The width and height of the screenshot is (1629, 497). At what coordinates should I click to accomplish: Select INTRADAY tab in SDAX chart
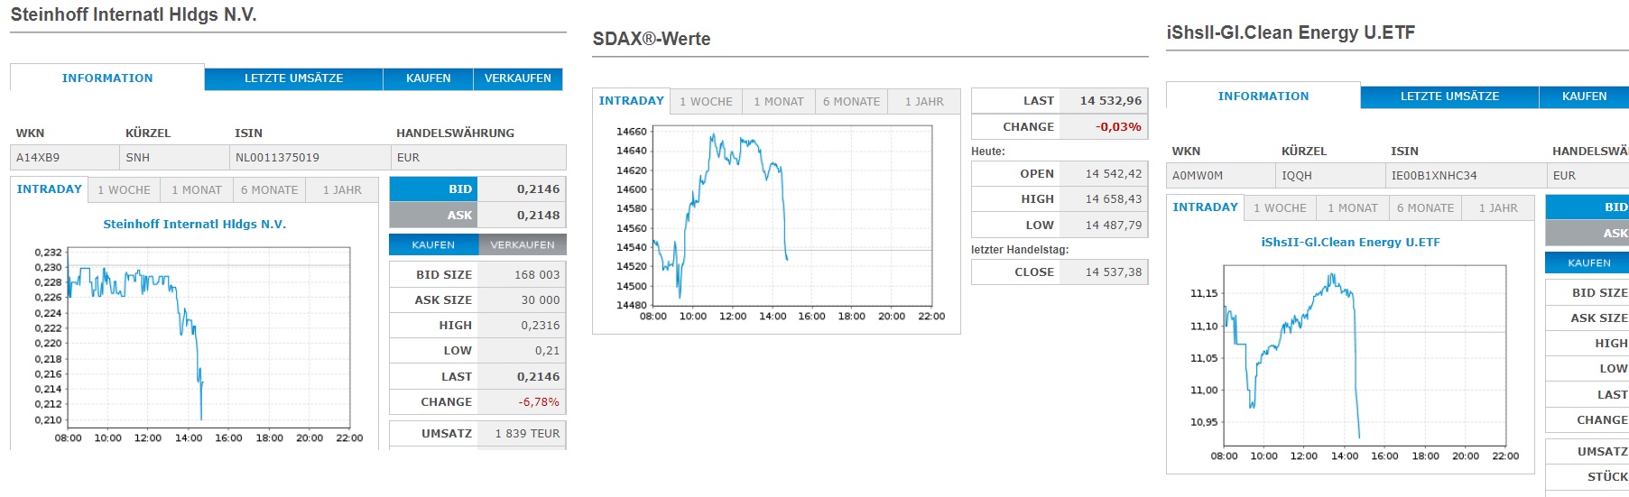coord(632,100)
